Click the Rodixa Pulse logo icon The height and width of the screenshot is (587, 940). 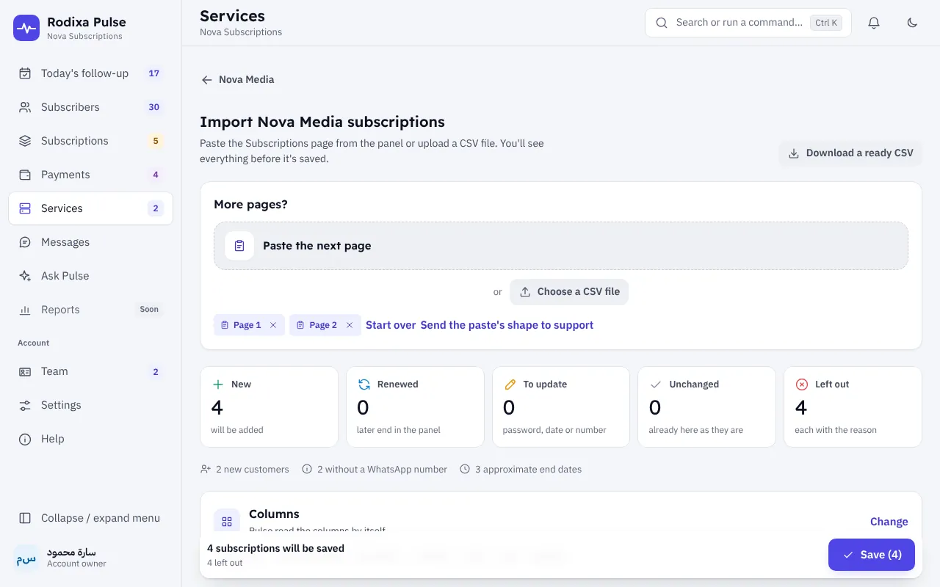[26, 28]
